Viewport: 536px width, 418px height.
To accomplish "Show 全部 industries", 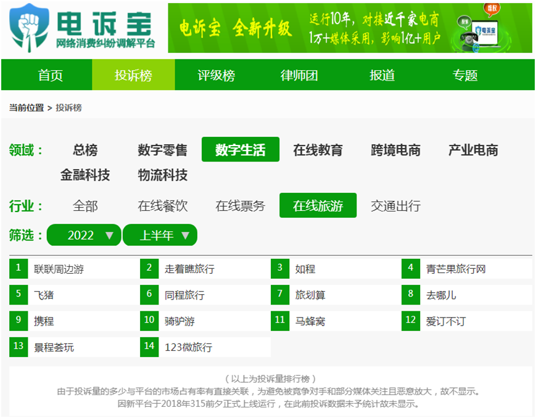I will point(85,206).
